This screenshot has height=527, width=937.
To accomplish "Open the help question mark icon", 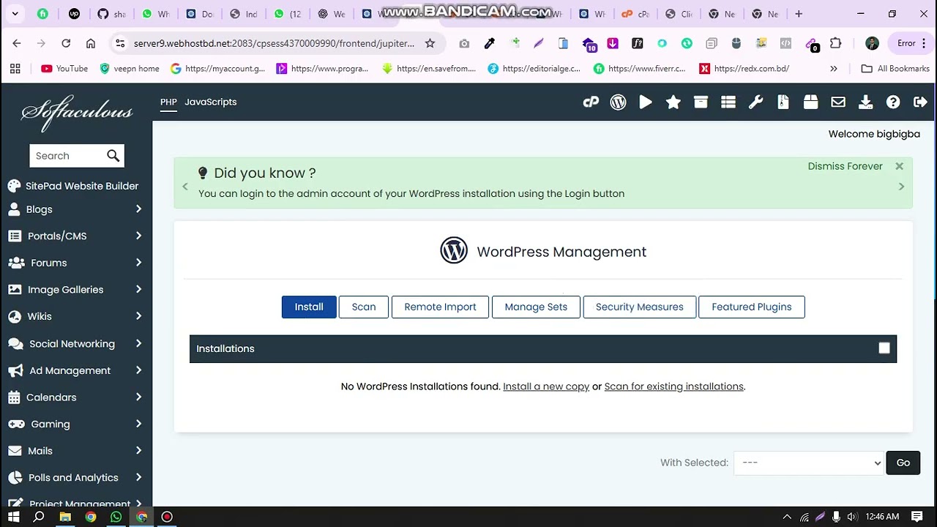I will 893,102.
